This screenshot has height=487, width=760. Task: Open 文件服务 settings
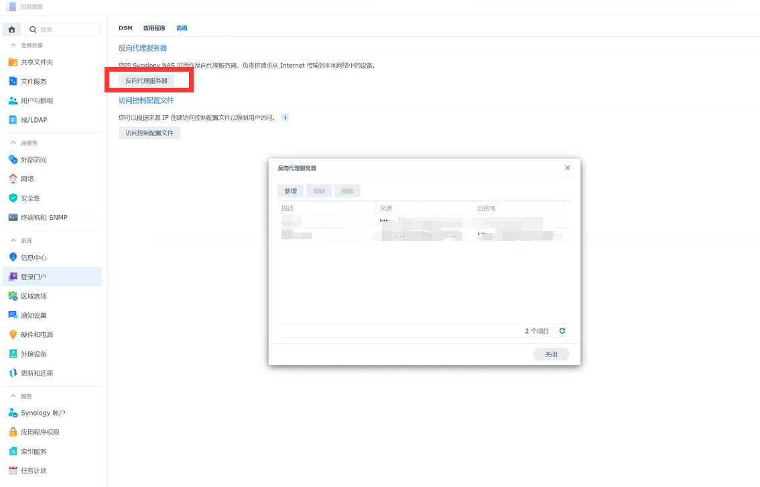tap(35, 80)
